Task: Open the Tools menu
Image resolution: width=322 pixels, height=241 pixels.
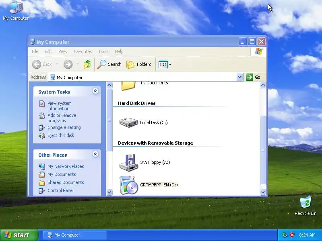Action: [103, 51]
